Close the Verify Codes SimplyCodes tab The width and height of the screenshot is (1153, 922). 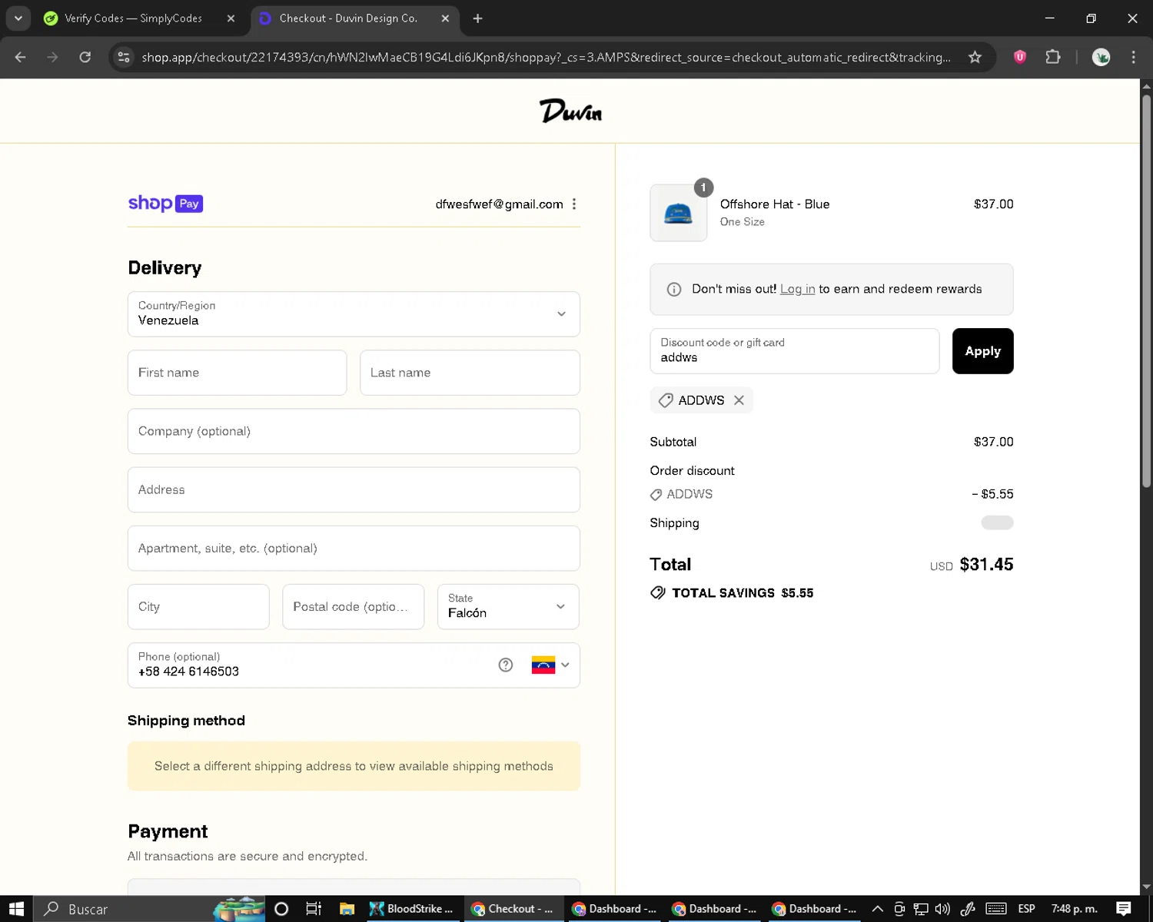point(231,18)
